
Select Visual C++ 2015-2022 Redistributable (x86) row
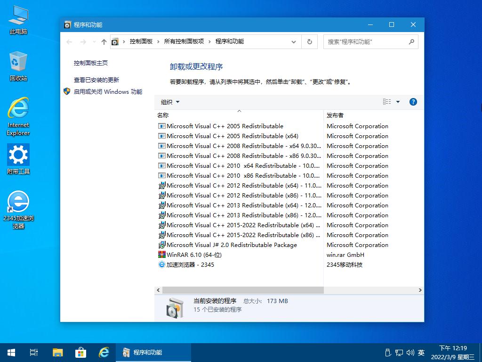click(239, 235)
